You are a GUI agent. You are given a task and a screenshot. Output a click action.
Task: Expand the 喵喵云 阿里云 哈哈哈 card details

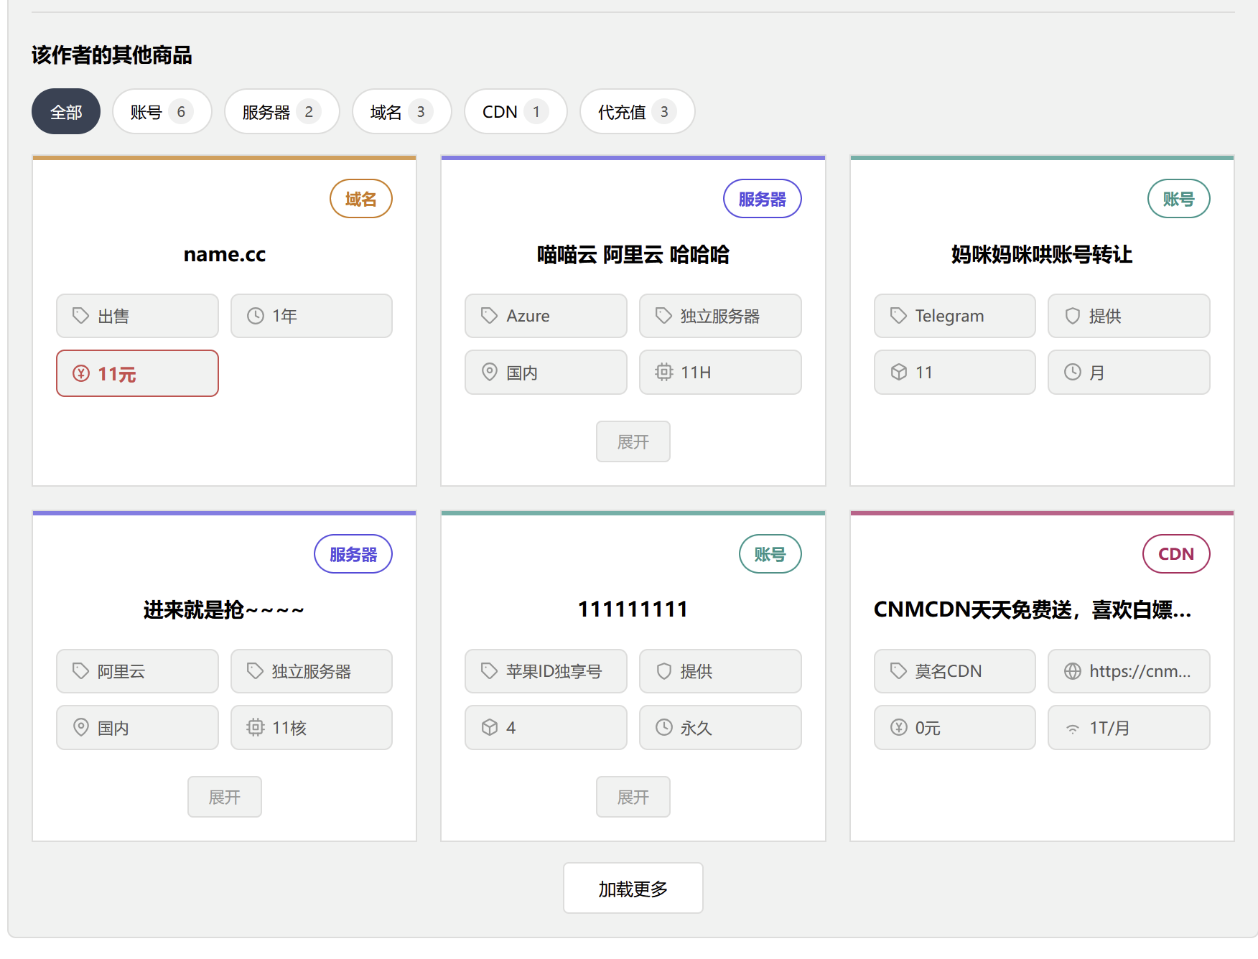[x=633, y=441]
